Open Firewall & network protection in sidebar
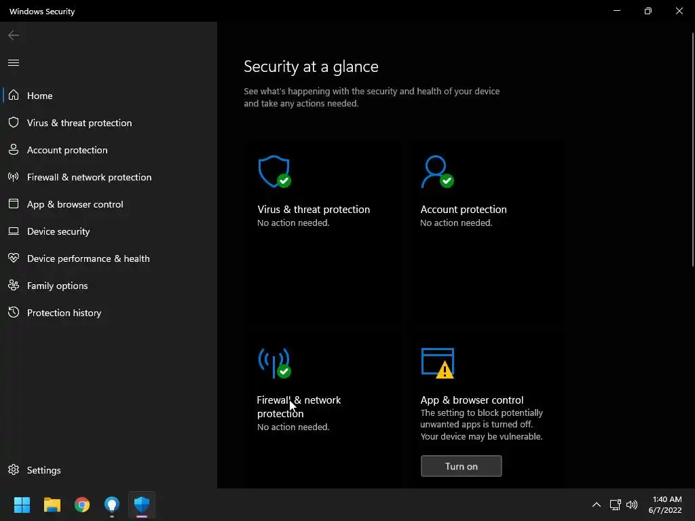Screen dimensions: 695x521 [109, 177]
